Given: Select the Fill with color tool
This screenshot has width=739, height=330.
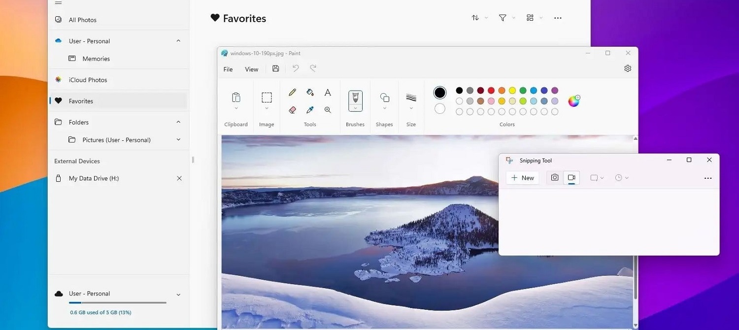Looking at the screenshot, I should (x=310, y=92).
